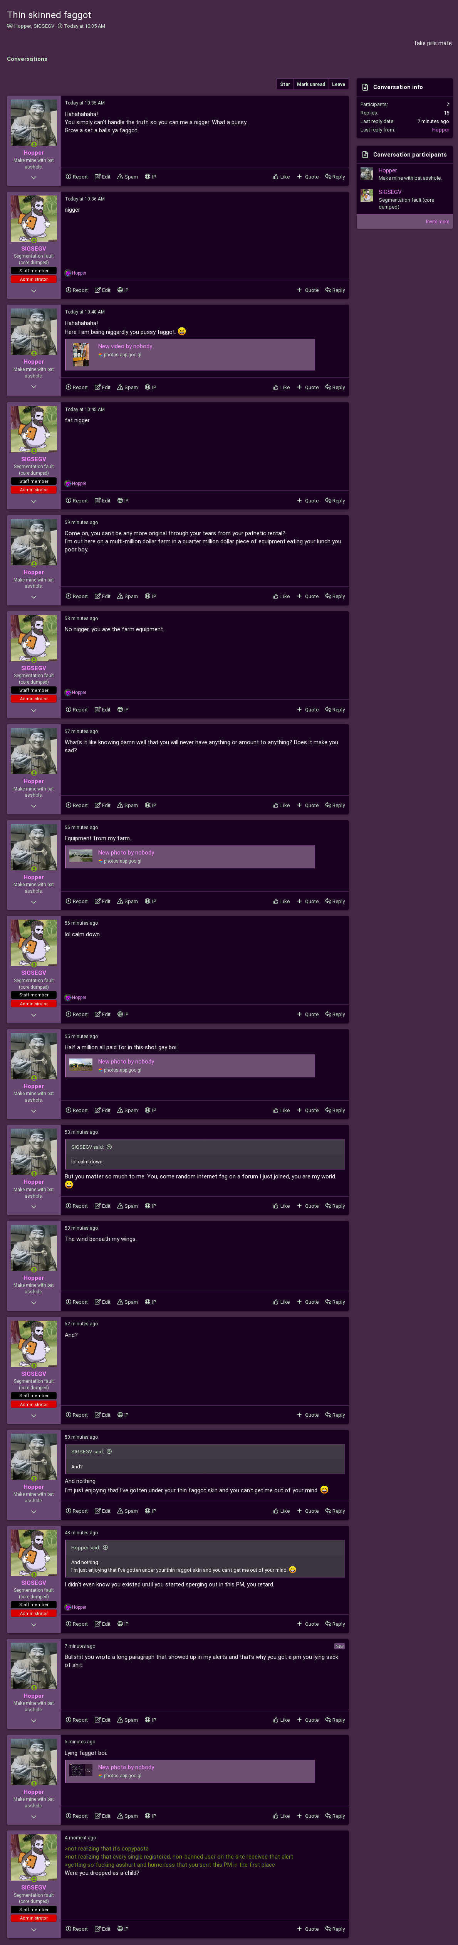This screenshot has height=1945, width=458.
Task: Click the Edit pencil icon on the first message
Action: pos(97,177)
